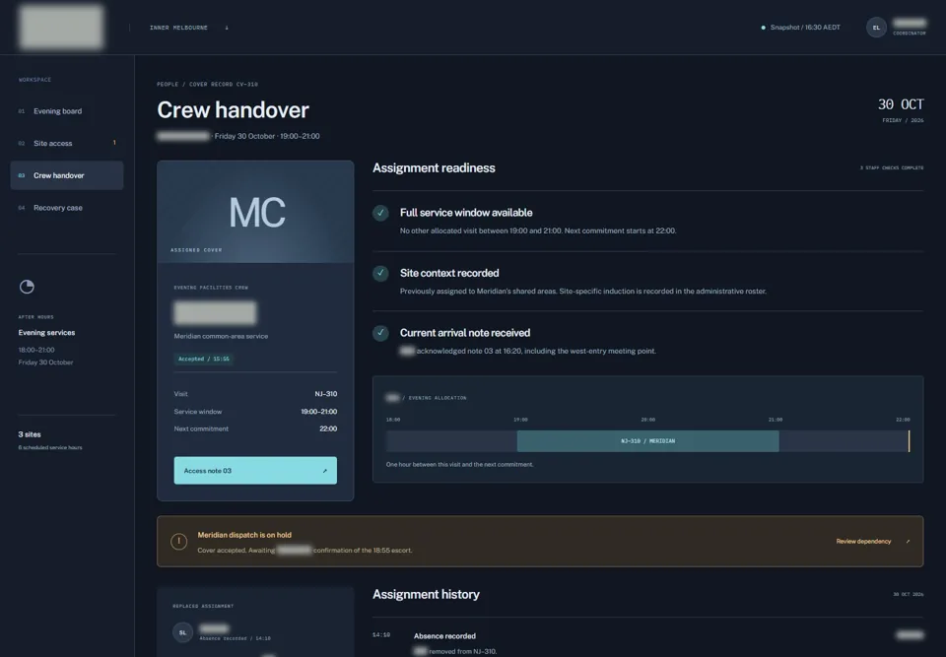Click 'Meridian dispatch is on hold' title
946x657 pixels.
[244, 535]
